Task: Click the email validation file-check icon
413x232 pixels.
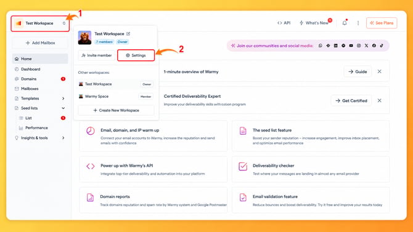Action: pos(243,198)
